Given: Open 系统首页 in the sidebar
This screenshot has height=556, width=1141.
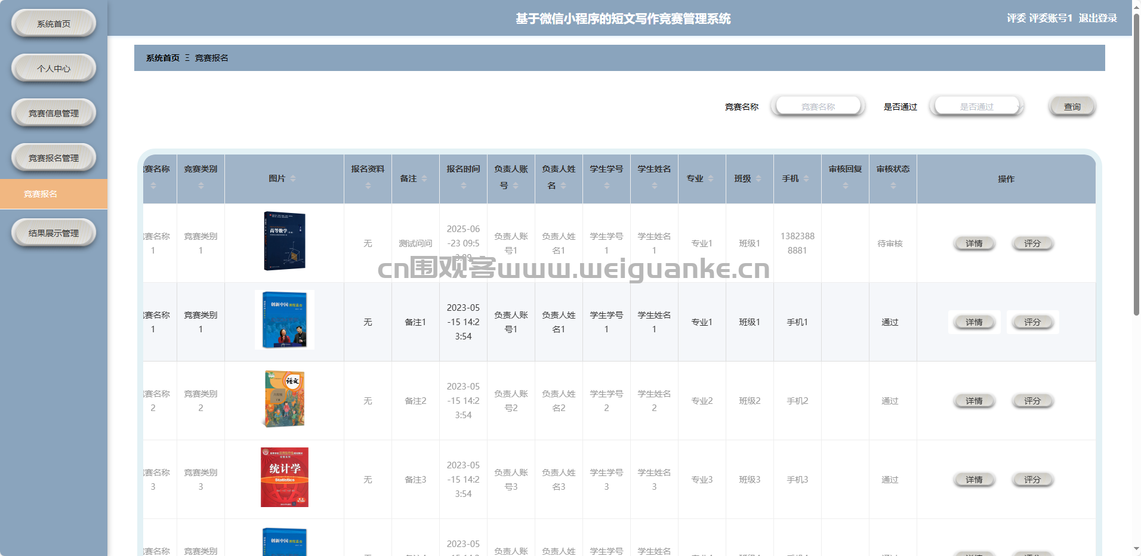Looking at the screenshot, I should point(54,24).
